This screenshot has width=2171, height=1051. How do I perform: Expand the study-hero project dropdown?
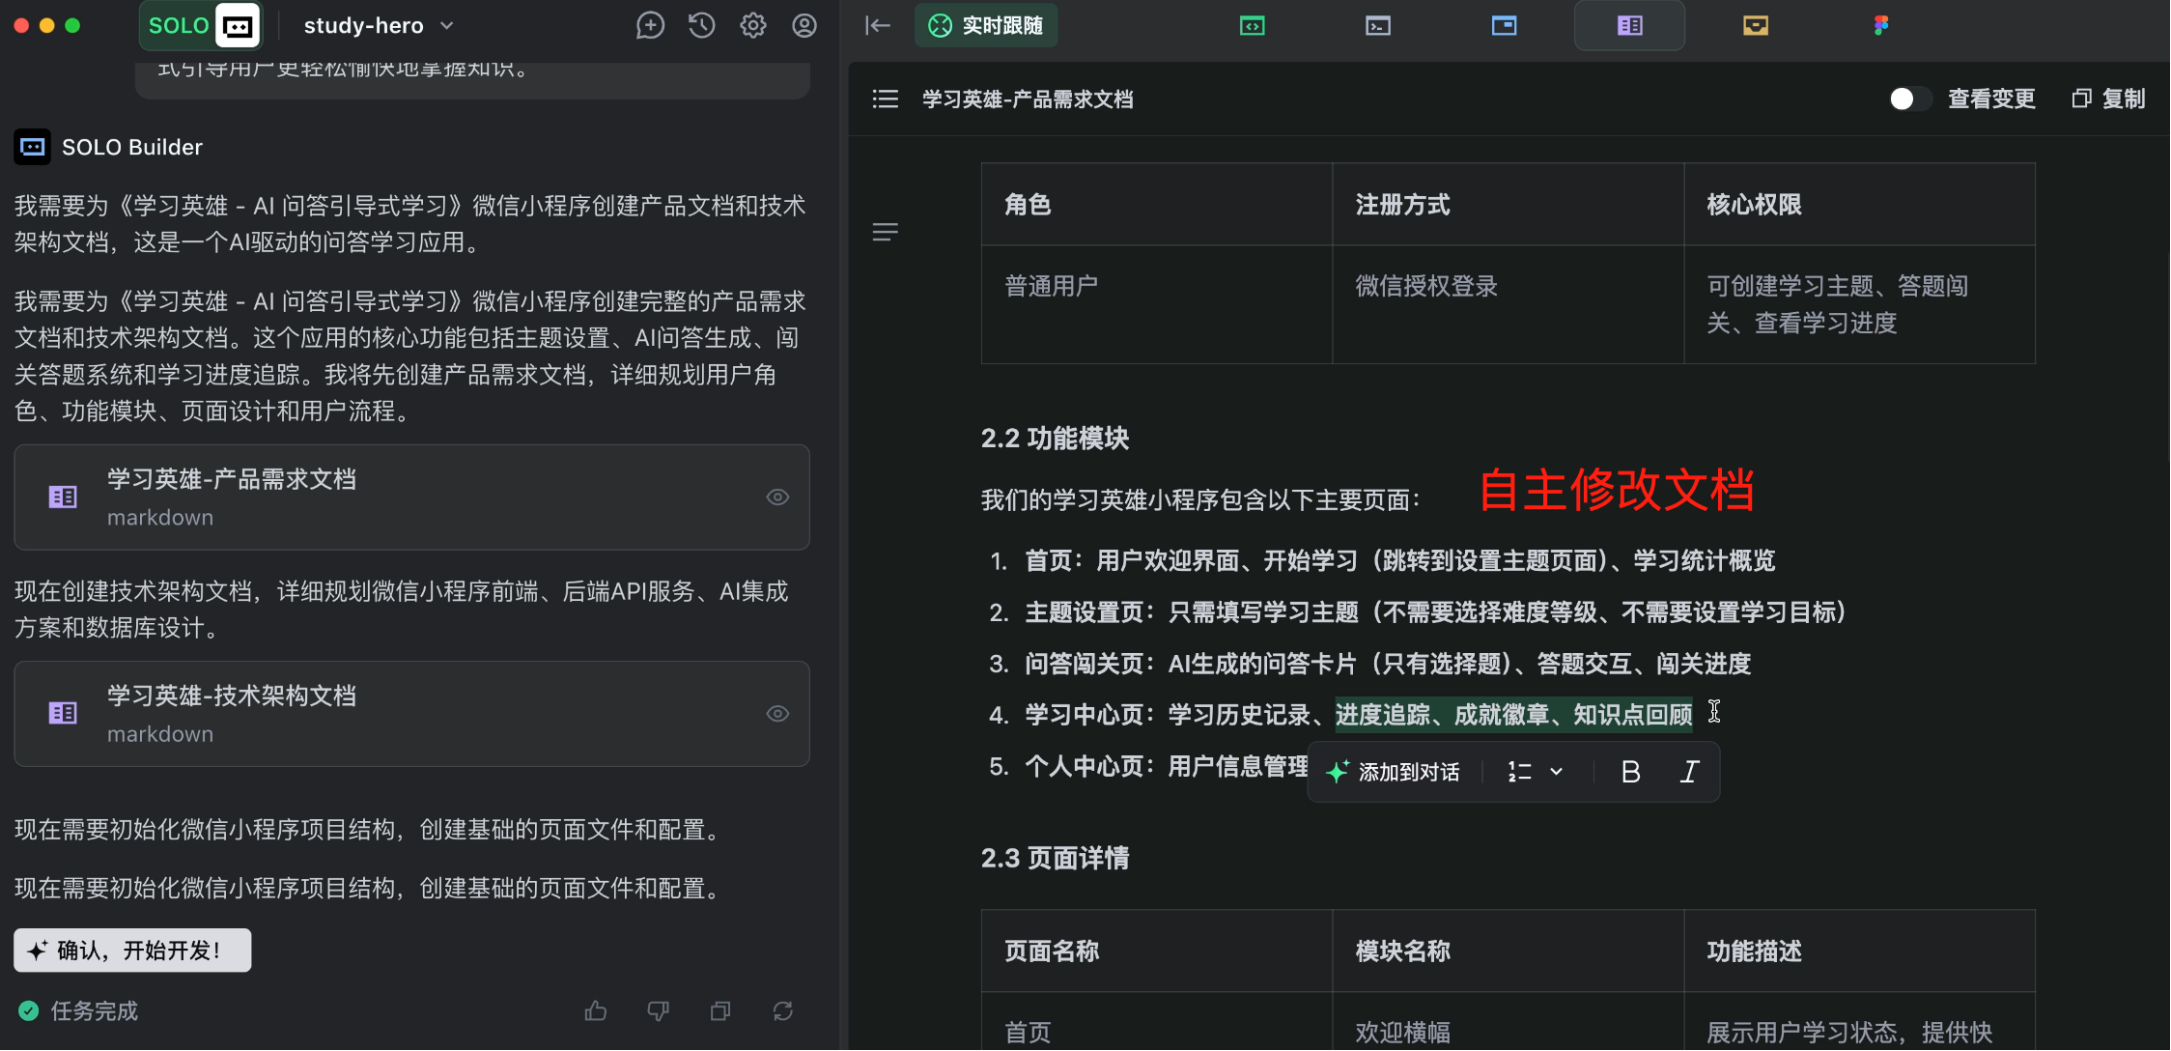pyautogui.click(x=446, y=26)
